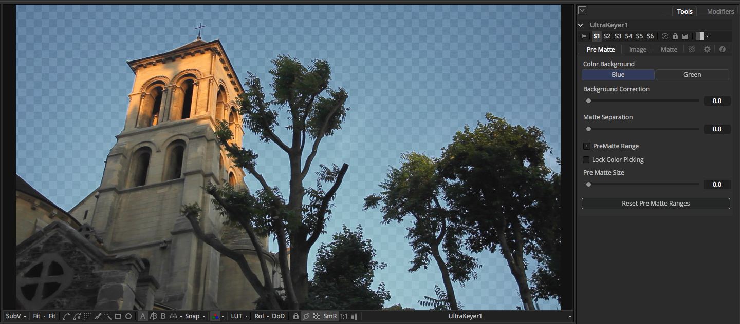Click the Matte Separation slider handle
This screenshot has height=324, width=740.
point(588,129)
